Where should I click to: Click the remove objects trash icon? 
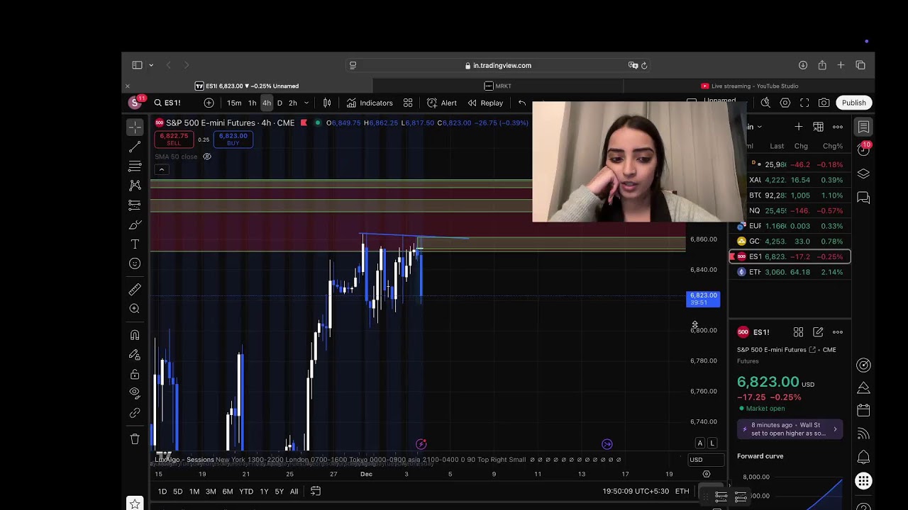point(135,439)
